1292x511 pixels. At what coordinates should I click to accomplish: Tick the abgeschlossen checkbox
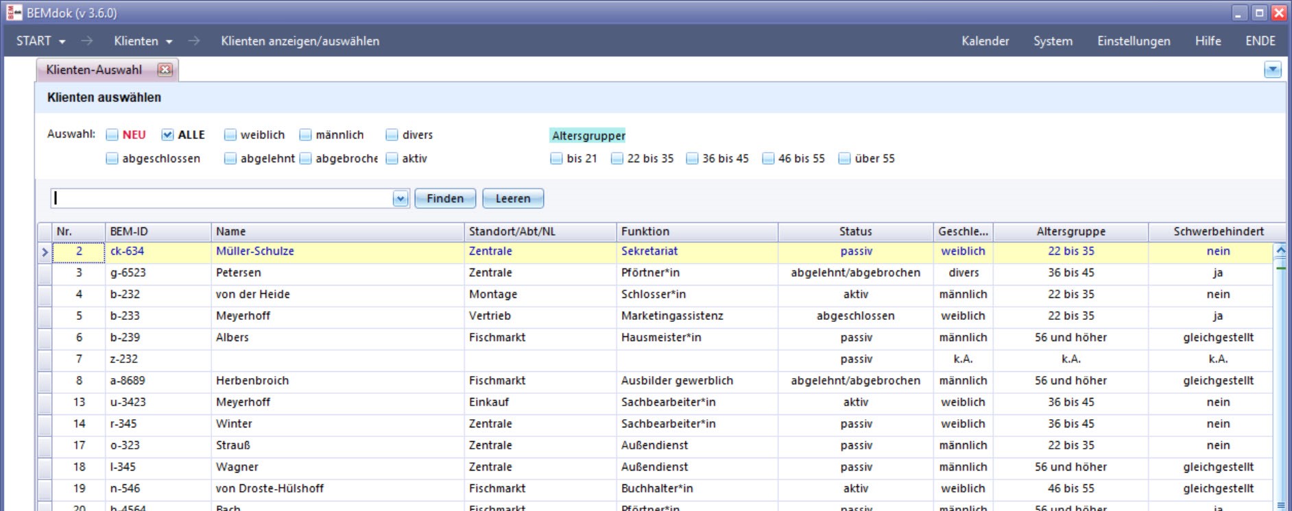112,158
